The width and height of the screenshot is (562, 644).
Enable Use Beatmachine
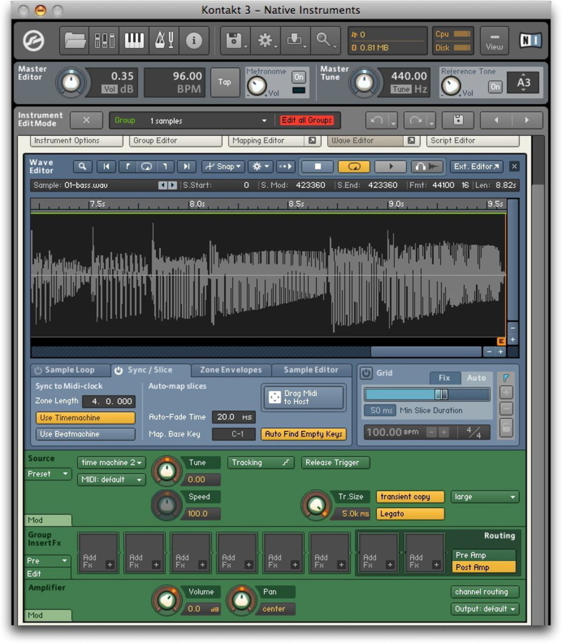tap(85, 434)
